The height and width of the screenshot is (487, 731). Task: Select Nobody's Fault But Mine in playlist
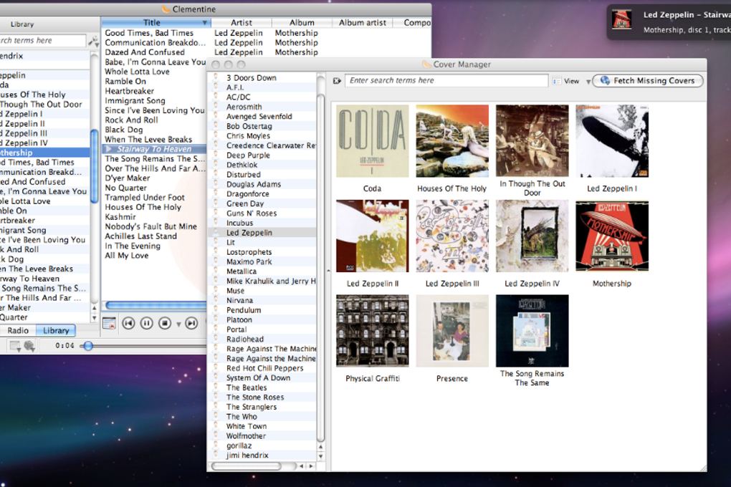pos(150,226)
